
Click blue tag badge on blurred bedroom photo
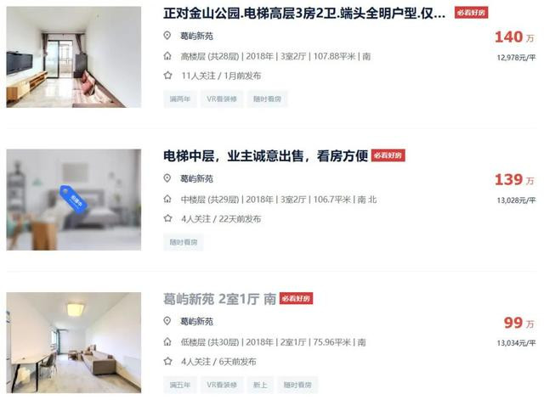[x=74, y=198]
